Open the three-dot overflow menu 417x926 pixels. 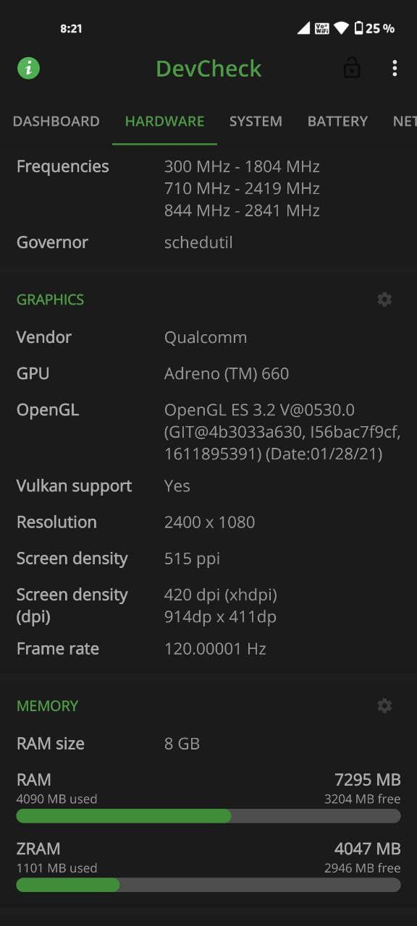point(395,69)
